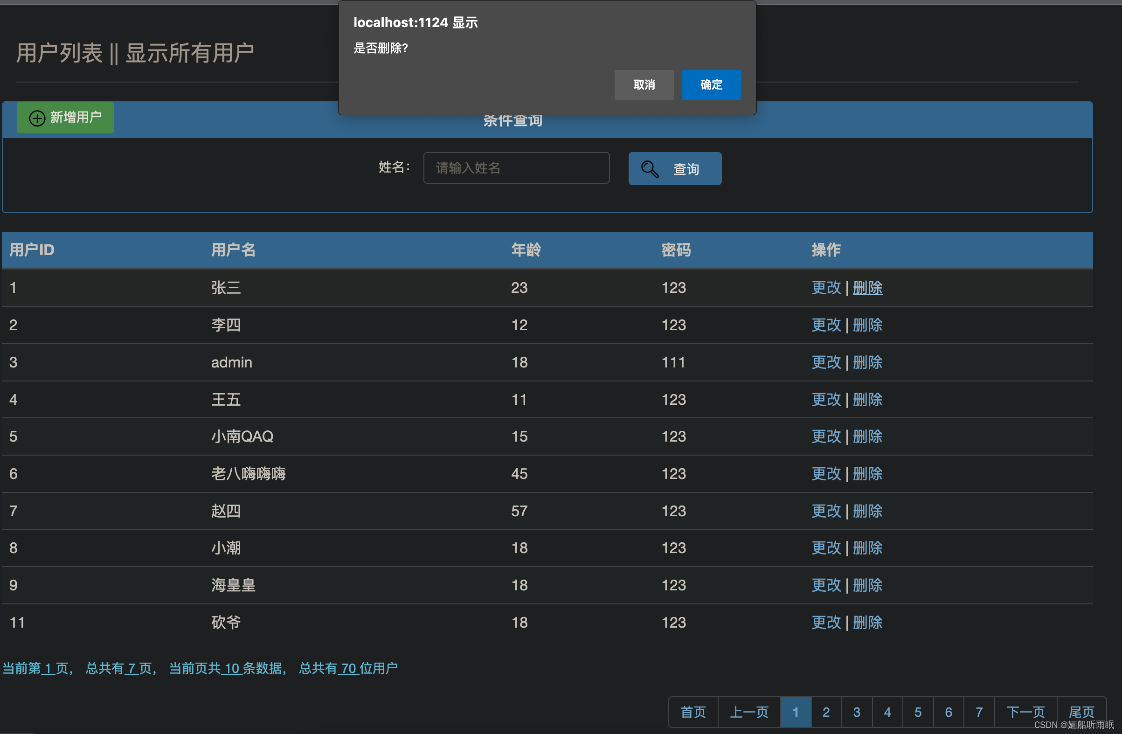Click 删除 link for user admin
Viewport: 1122px width, 734px height.
[867, 362]
